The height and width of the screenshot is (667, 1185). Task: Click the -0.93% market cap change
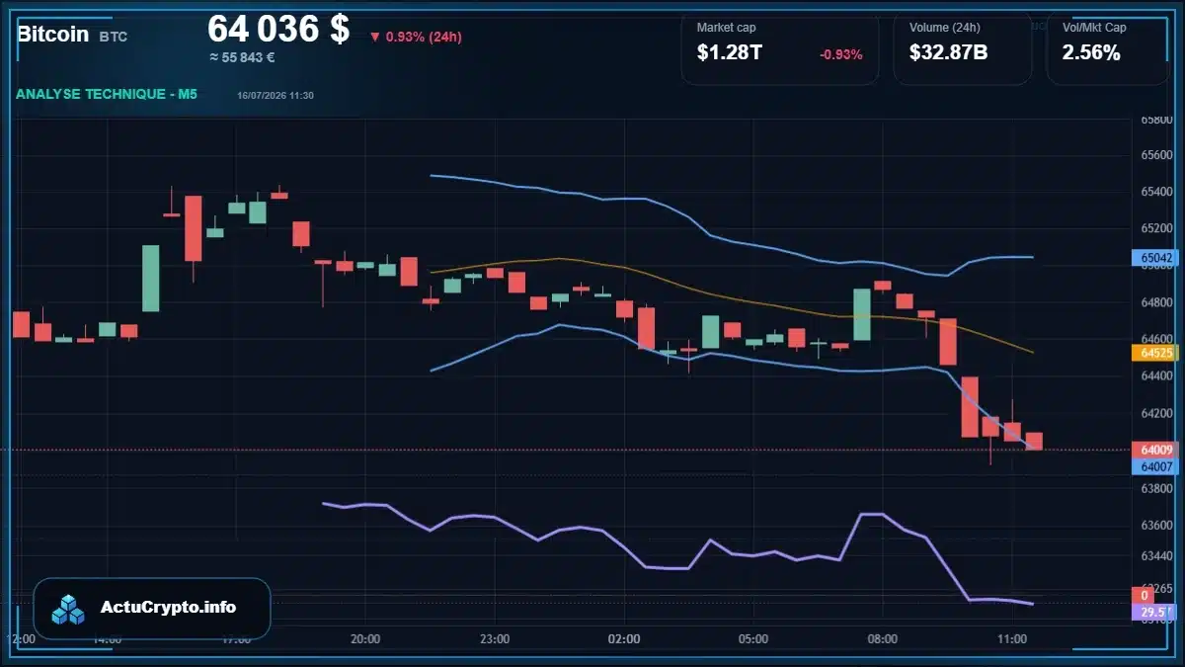[841, 54]
